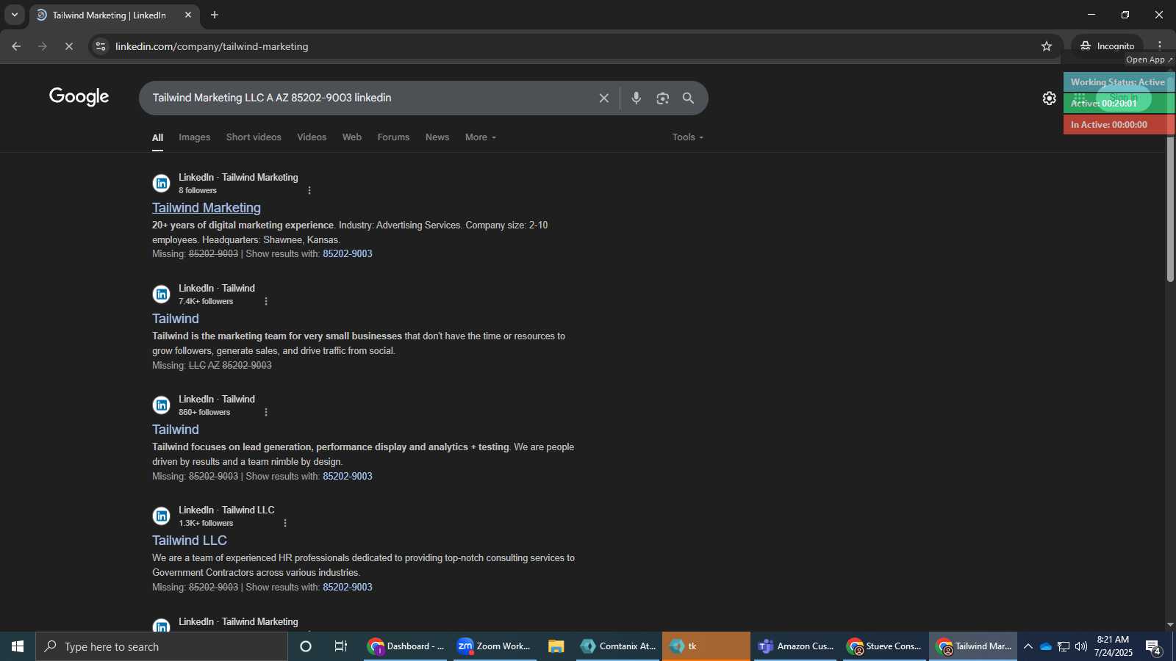Open the Tailwind Marketing result link
1176x661 pixels.
[207, 208]
